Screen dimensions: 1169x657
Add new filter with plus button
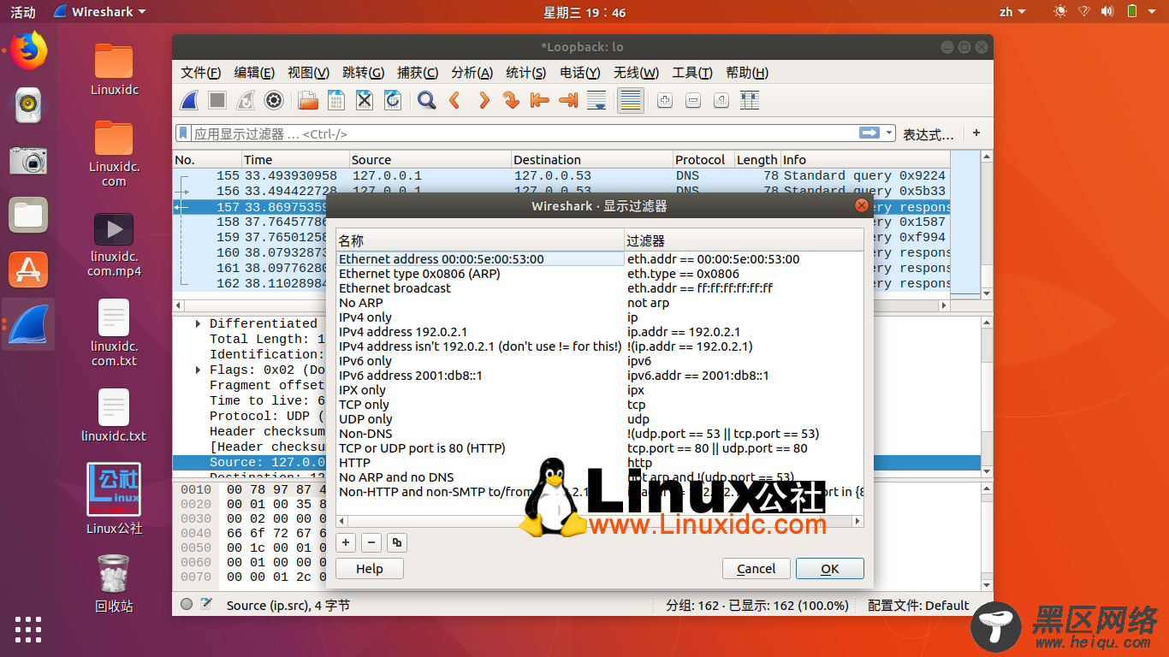(346, 542)
